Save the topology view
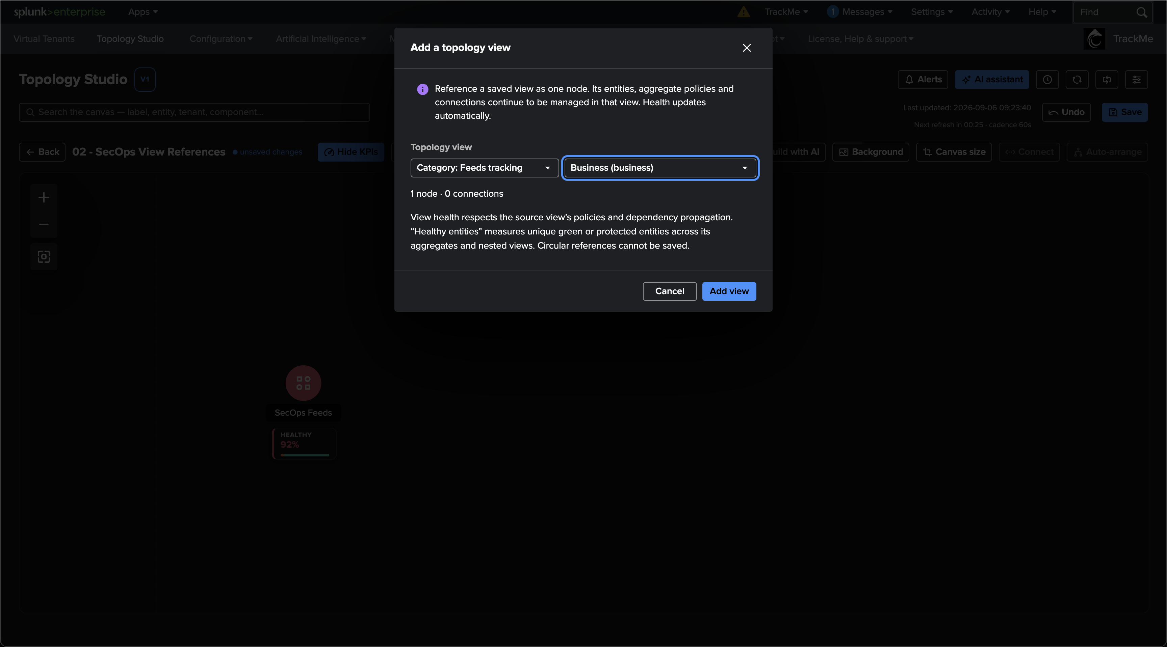Viewport: 1167px width, 647px height. [1125, 112]
